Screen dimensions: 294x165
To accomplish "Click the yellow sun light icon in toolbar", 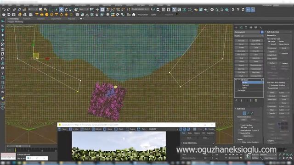I will [x=66, y=14].
